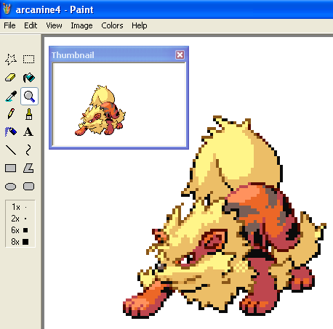Screen dimensions: 333x329
Task: Set magnification to 6x
Action: 20,230
